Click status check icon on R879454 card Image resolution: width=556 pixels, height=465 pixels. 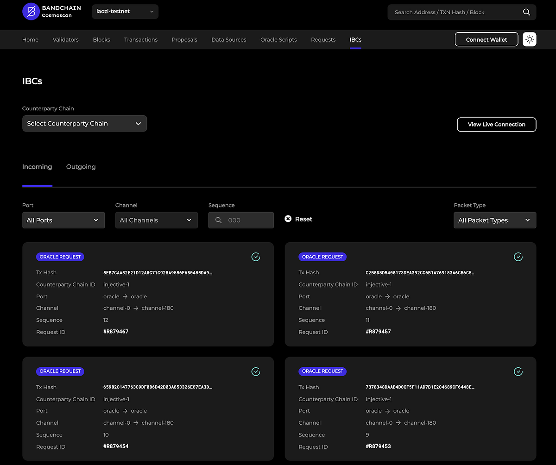tap(256, 371)
